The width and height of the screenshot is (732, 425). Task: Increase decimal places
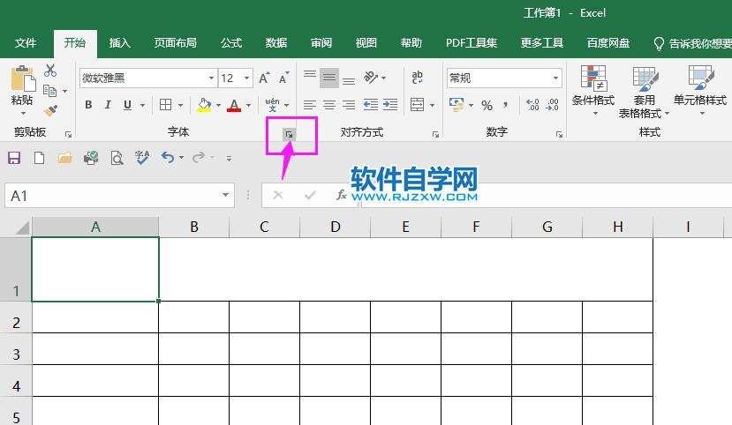[532, 105]
